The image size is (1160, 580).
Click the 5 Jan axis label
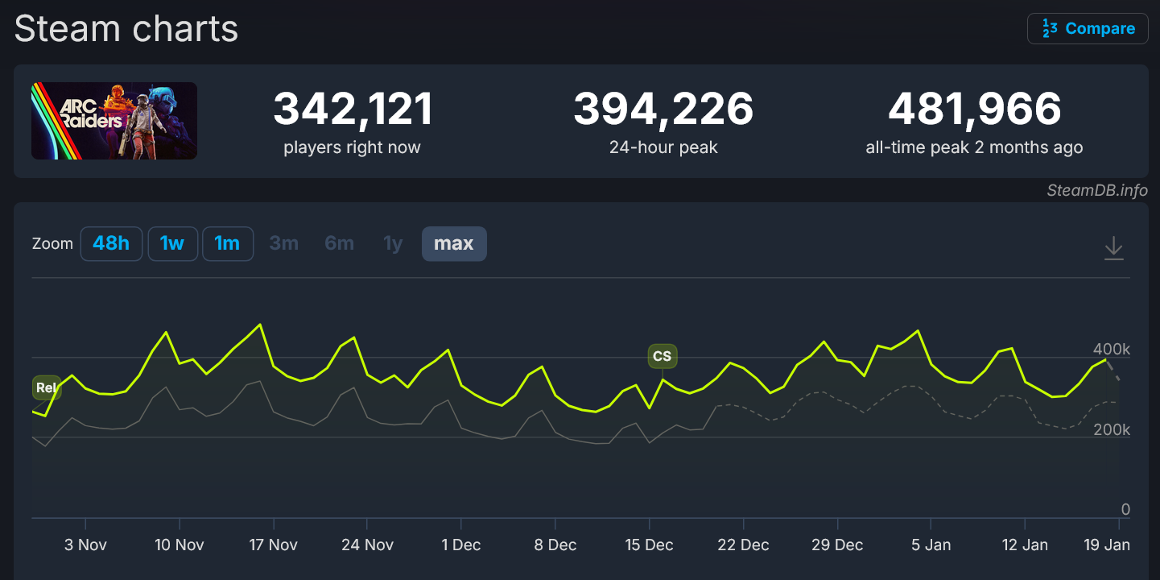931,545
